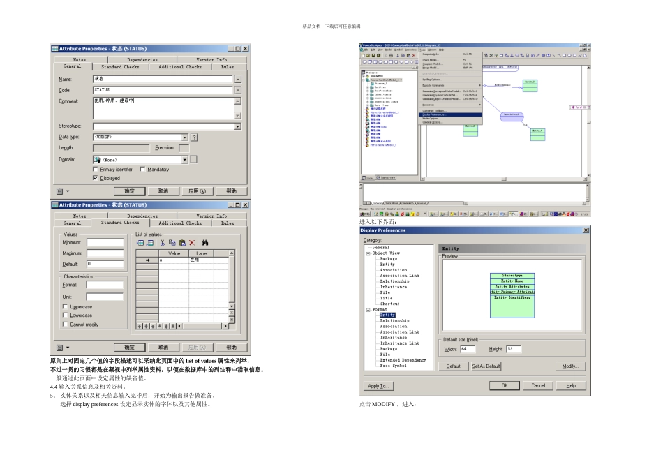Image resolution: width=663 pixels, height=469 pixels.
Task: Click OK in the Display Preferences dialog
Action: click(x=505, y=386)
